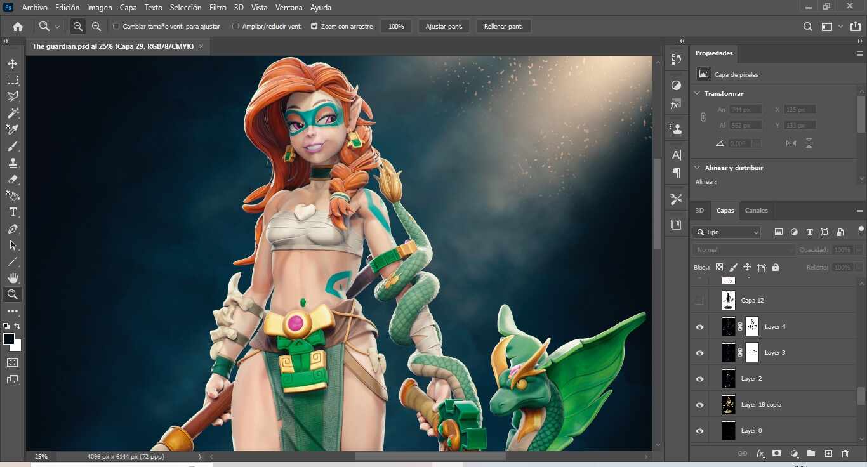Screen dimensions: 867x467
Task: Switch to the 3D panel tab
Action: (699, 211)
